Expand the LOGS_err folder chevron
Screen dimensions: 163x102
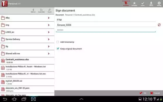click(x=49, y=32)
